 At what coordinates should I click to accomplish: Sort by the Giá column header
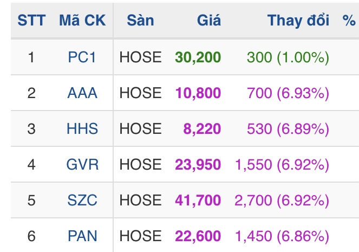point(208,21)
